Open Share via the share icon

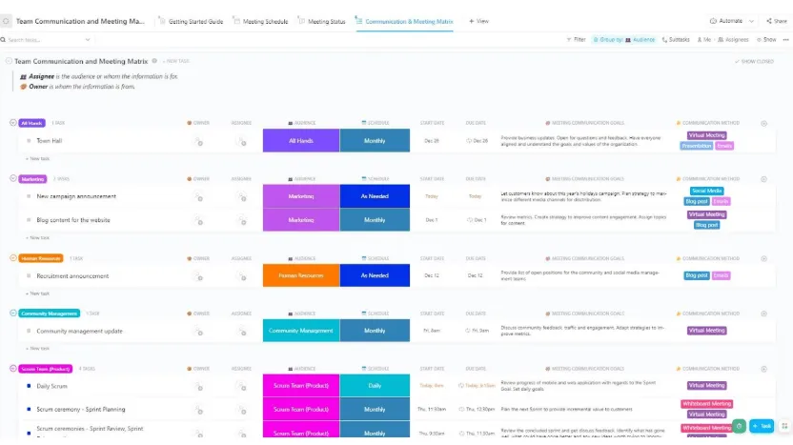(x=769, y=21)
